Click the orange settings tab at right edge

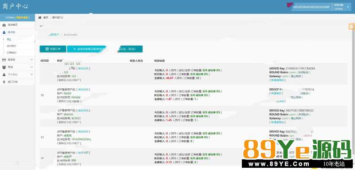351,27
